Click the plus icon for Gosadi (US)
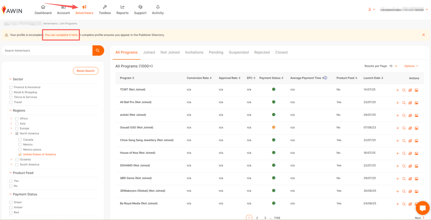 point(397,128)
